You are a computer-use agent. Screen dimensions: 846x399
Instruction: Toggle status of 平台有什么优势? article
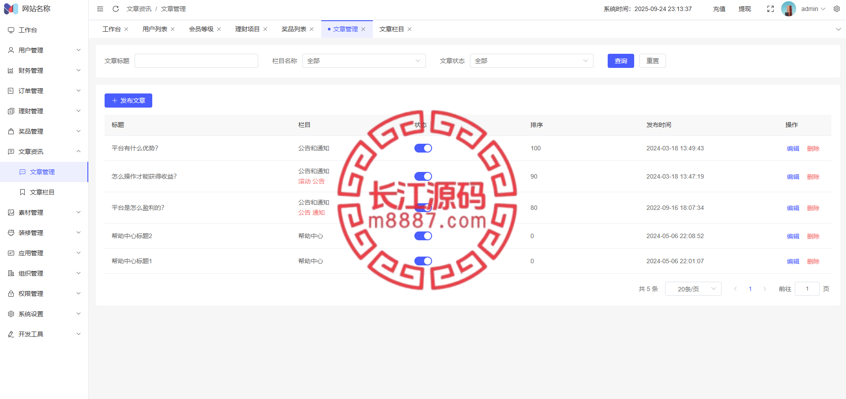423,148
